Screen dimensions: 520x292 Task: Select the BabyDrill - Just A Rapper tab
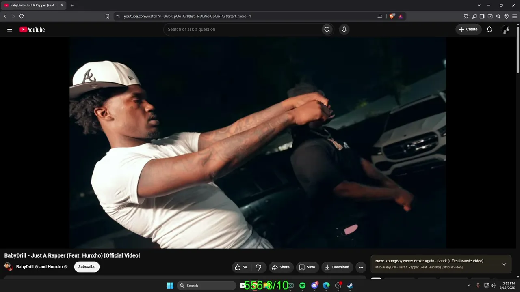coord(34,5)
